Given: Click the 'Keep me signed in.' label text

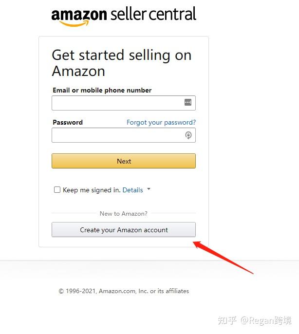Looking at the screenshot, I should point(92,190).
